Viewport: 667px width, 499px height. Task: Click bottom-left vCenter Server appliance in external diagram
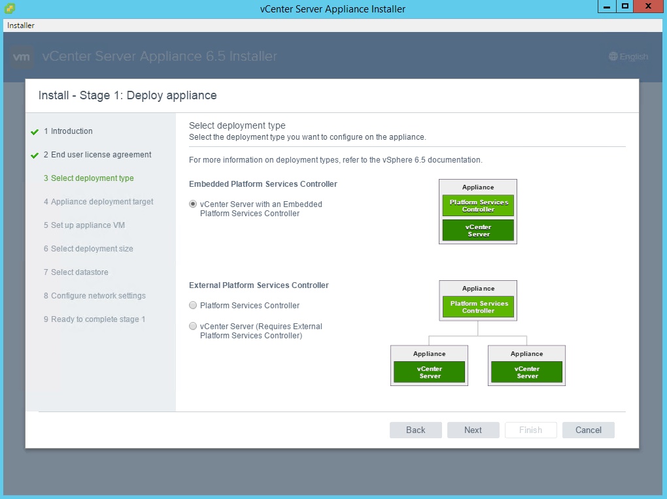[429, 372]
